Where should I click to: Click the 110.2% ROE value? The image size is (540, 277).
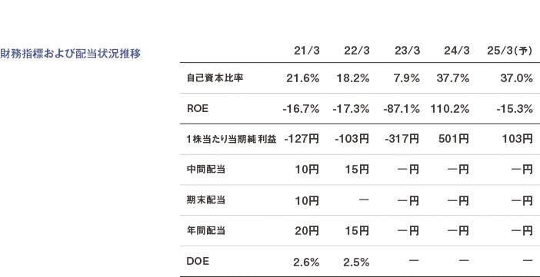pyautogui.click(x=450, y=109)
